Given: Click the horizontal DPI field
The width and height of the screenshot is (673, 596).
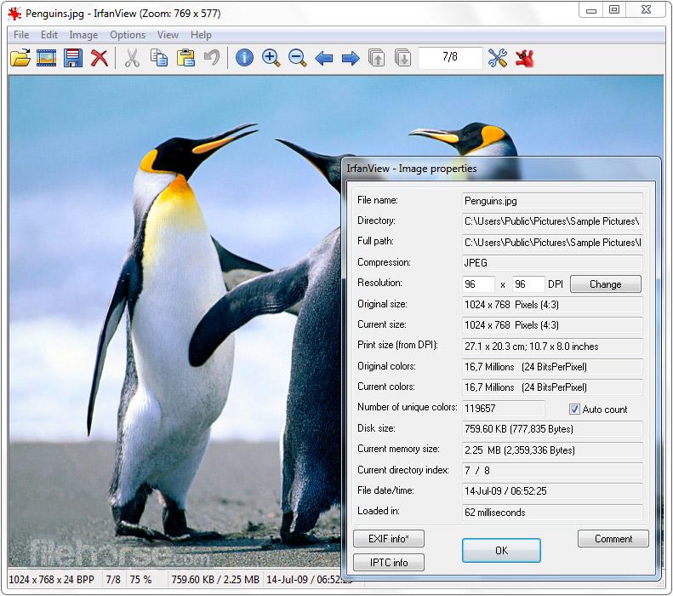Looking at the screenshot, I should coord(478,284).
